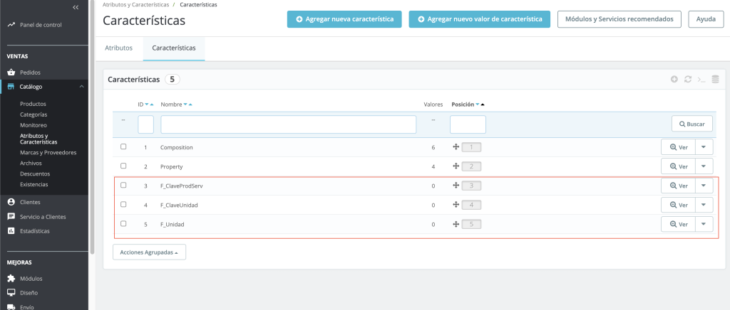View the Composition feature with Ver
This screenshot has width=730, height=310.
[679, 147]
